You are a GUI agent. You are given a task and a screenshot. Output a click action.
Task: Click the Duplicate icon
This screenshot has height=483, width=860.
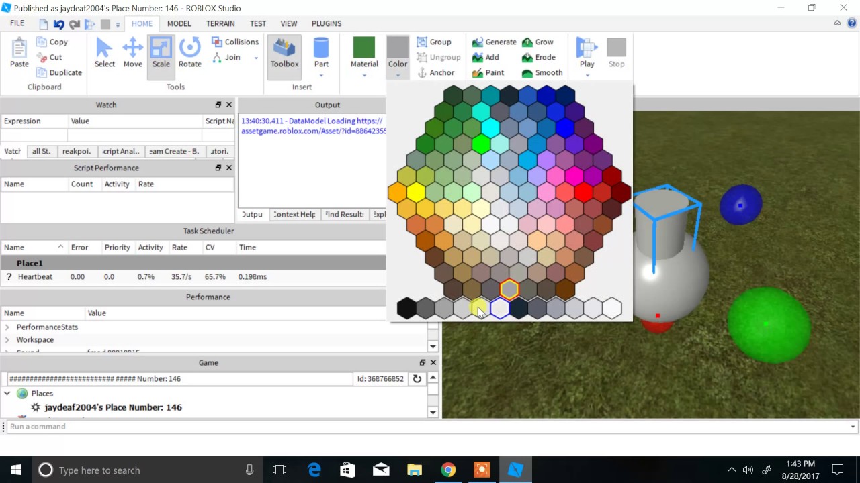[41, 72]
